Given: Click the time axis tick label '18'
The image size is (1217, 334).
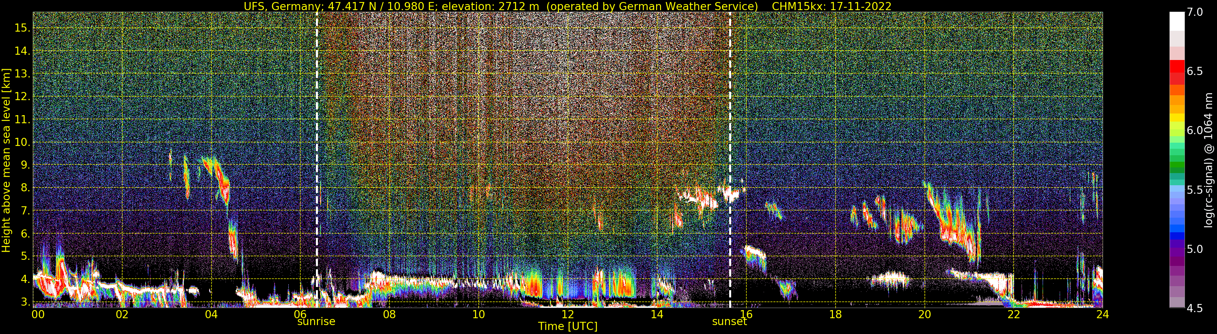Looking at the screenshot, I should tap(835, 314).
